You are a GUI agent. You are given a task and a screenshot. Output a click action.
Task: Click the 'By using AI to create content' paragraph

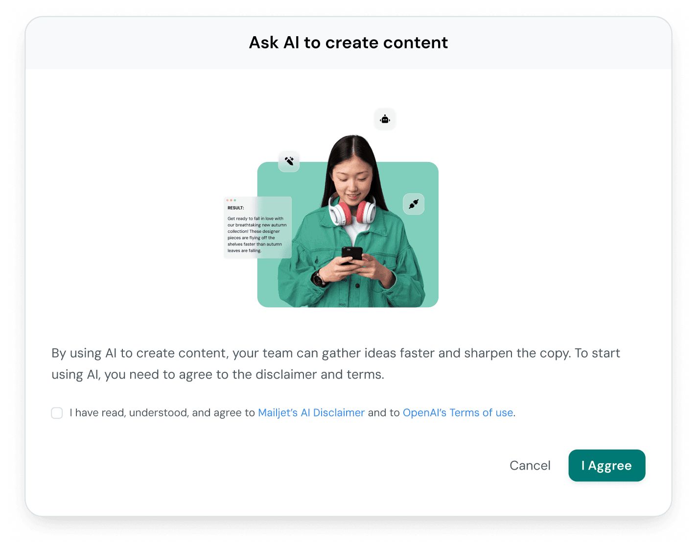point(336,364)
